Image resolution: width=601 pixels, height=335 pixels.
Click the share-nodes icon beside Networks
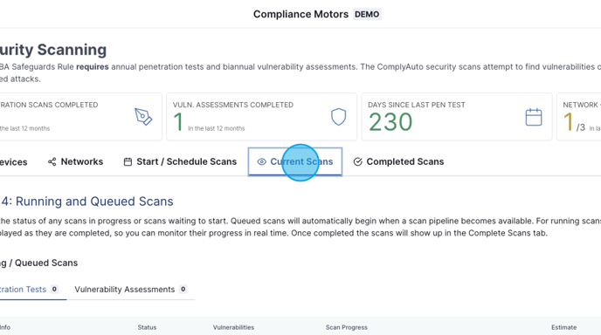(x=52, y=161)
